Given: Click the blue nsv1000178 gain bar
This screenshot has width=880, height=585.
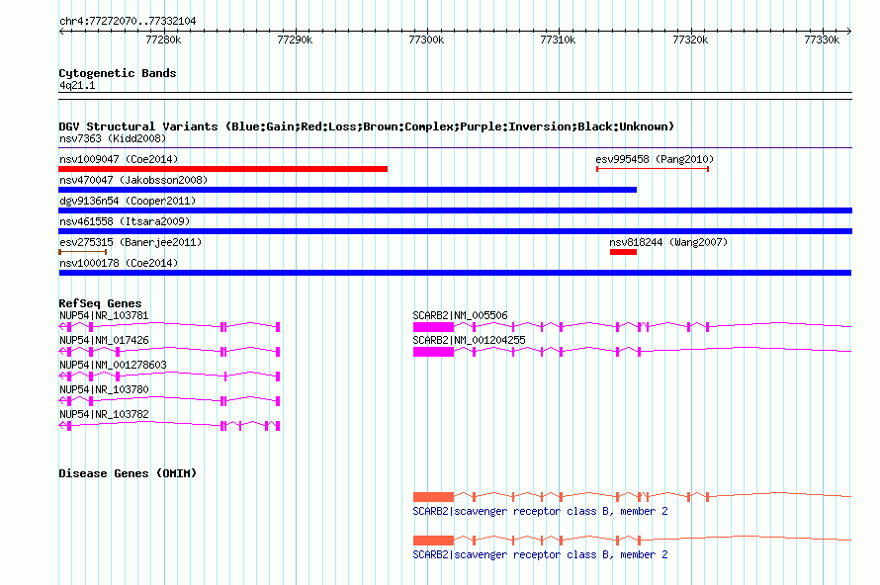Looking at the screenshot, I should (455, 273).
